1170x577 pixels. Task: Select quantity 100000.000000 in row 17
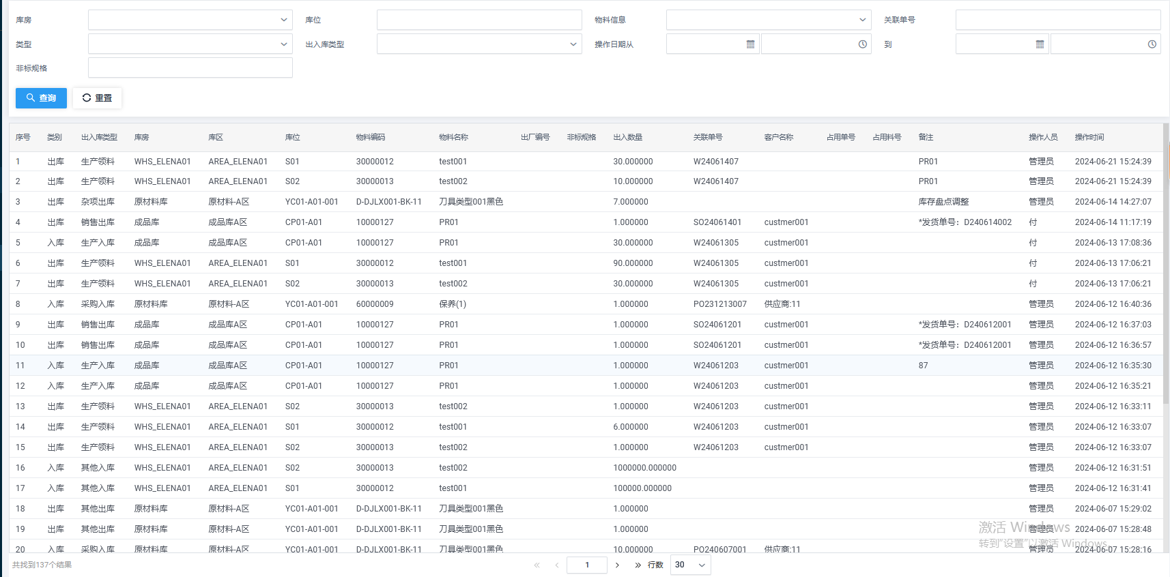pyautogui.click(x=642, y=488)
